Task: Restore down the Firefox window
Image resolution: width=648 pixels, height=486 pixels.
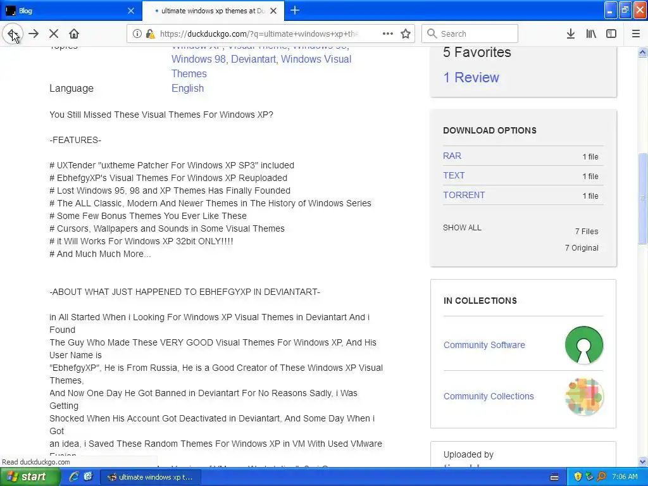Action: pyautogui.click(x=625, y=10)
